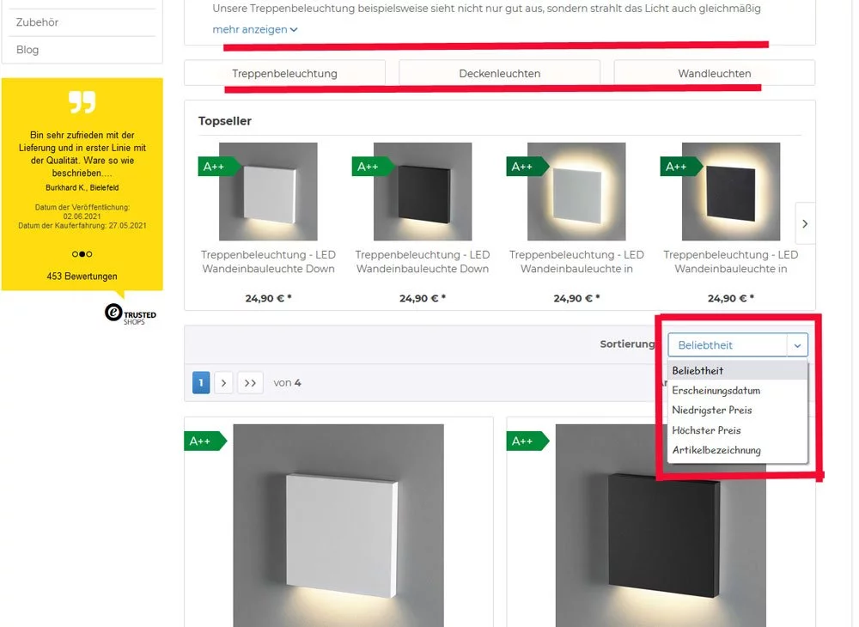Screen dimensions: 859x627
Task: Show next Topseller products with the arrow
Action: click(805, 223)
